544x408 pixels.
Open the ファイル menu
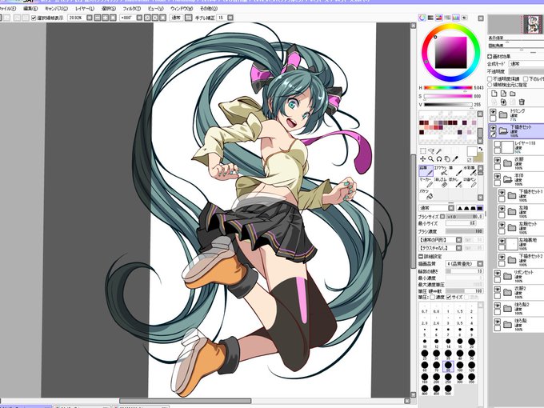[x=8, y=9]
